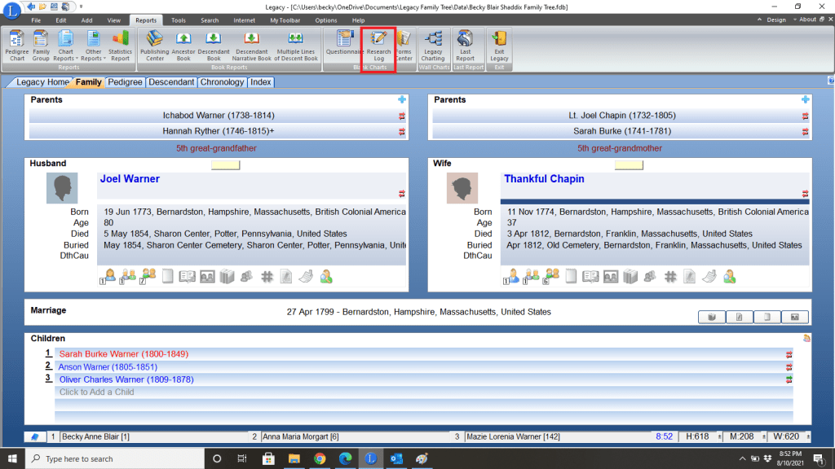The width and height of the screenshot is (835, 469).
Task: Click the 'Click to Add a Child' row
Action: pos(96,392)
